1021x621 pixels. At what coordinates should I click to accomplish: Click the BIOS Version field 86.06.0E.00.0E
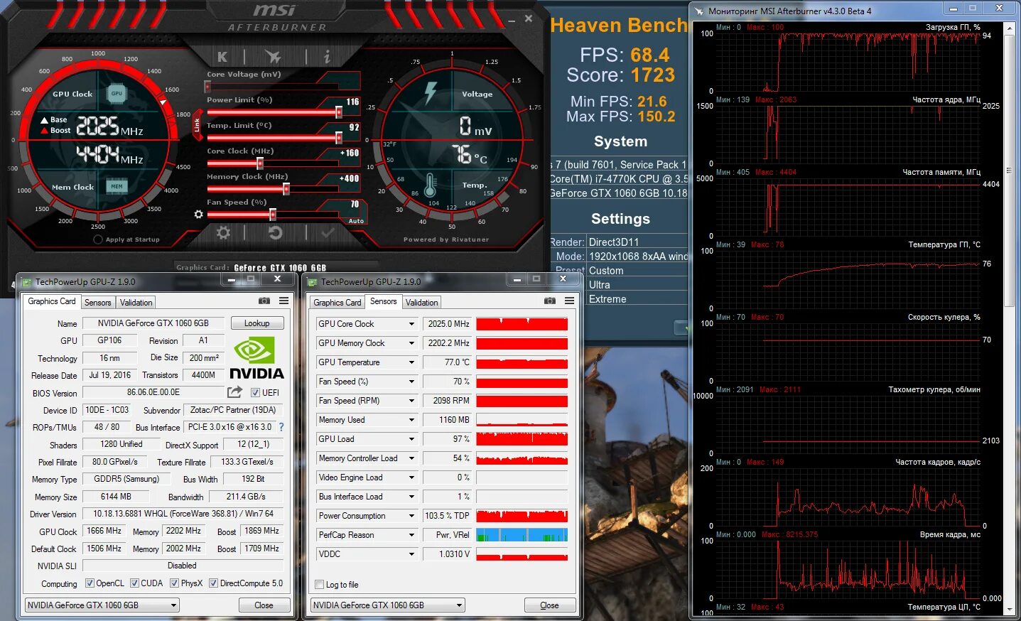[153, 392]
